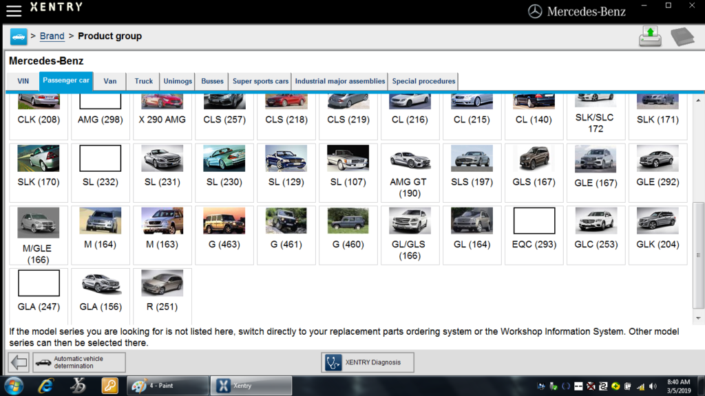Open the Unimogs tab

[178, 81]
